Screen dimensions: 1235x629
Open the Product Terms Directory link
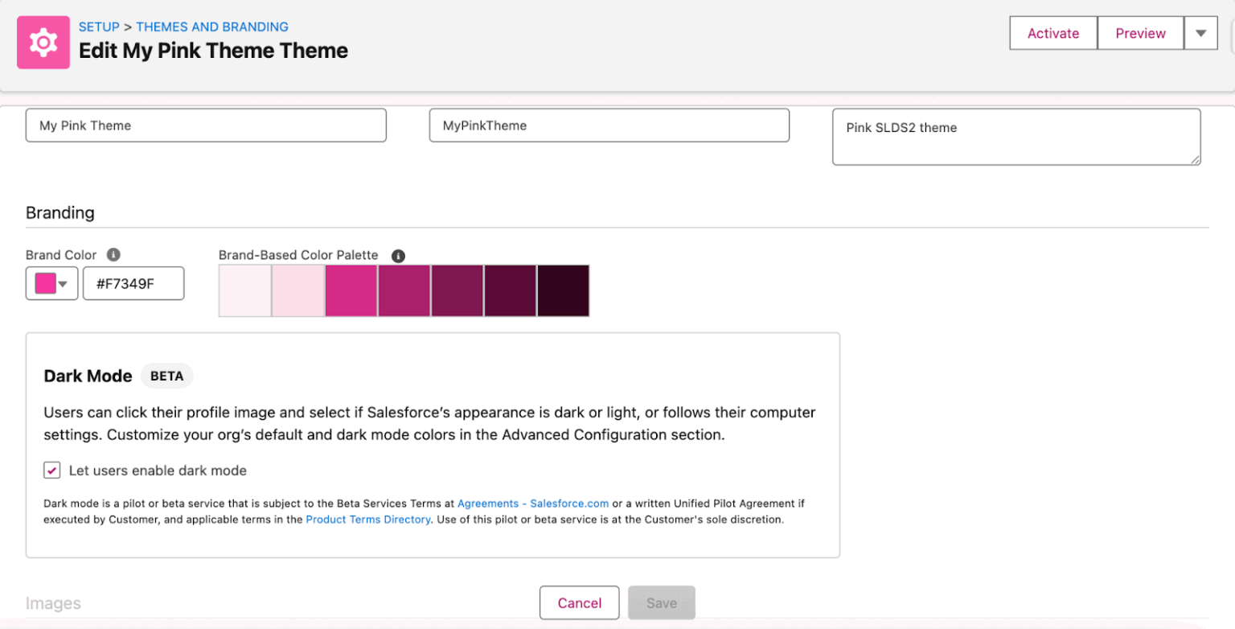coord(368,520)
